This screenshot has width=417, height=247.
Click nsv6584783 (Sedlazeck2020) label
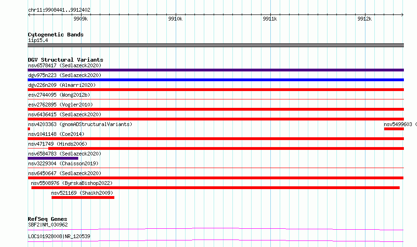click(x=65, y=154)
